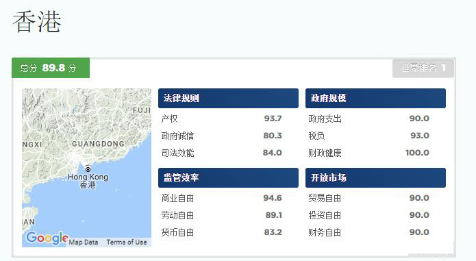
Task: Click the 总分 89.8 分 green badge
Action: tap(51, 68)
